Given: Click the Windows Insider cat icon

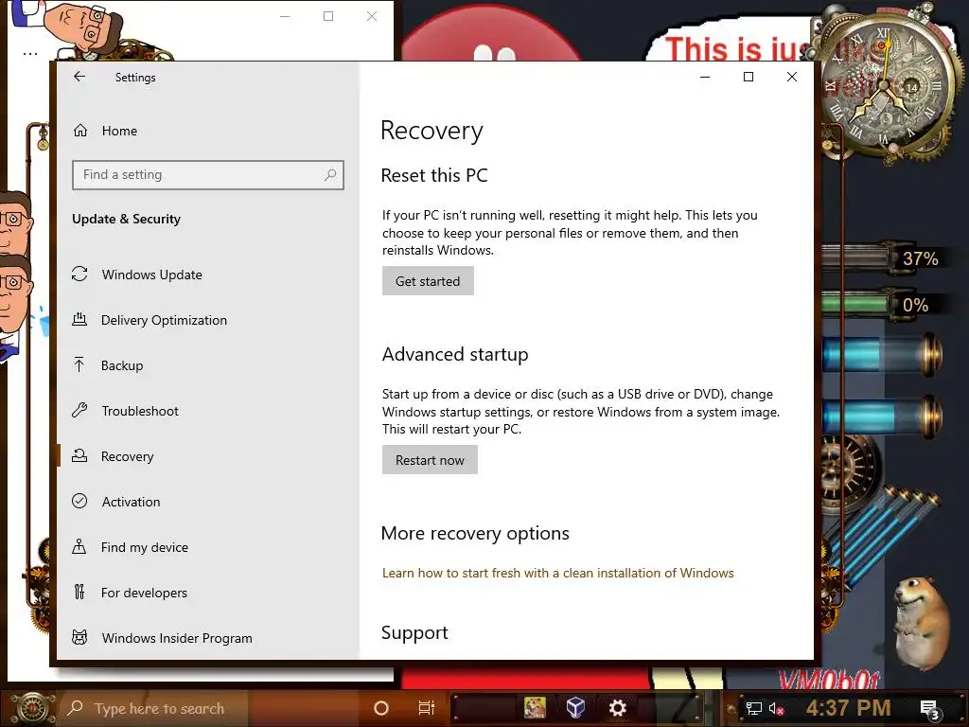Looking at the screenshot, I should click(x=79, y=637).
